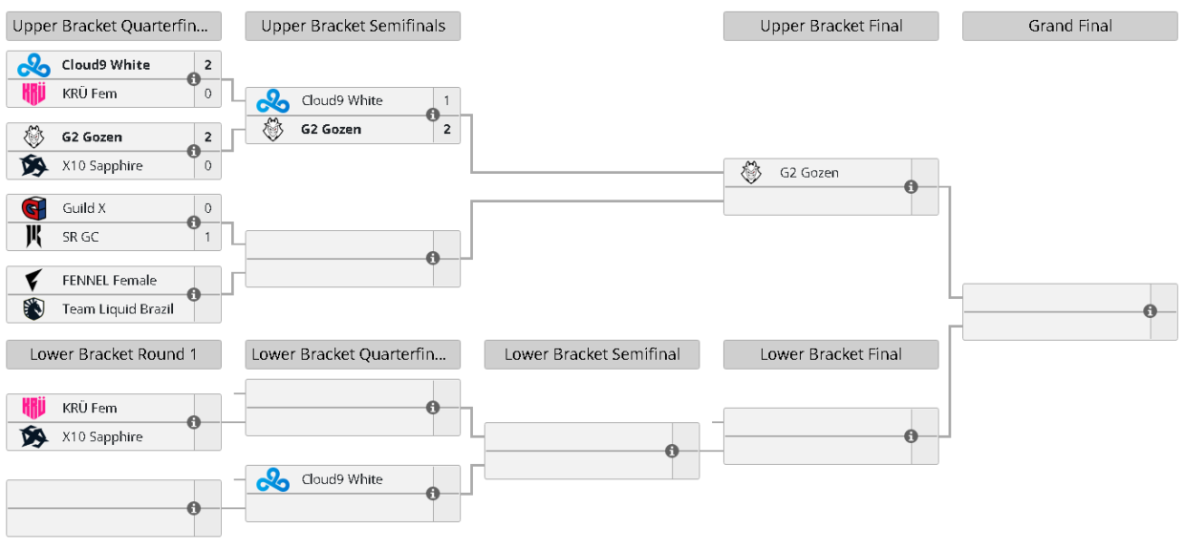The image size is (1185, 550).
Task: Click the G2 Gozen logo in Upper Bracket Final
Action: pos(752,173)
